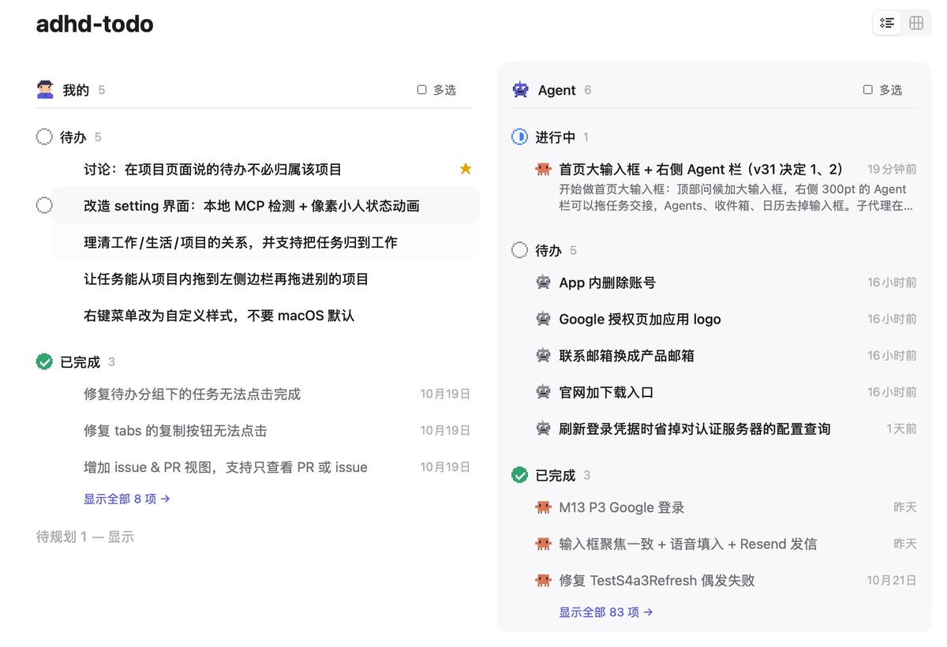Click robot icon beside 联系邮箱换成产品邮箱
This screenshot has width=947, height=647.
pos(543,355)
